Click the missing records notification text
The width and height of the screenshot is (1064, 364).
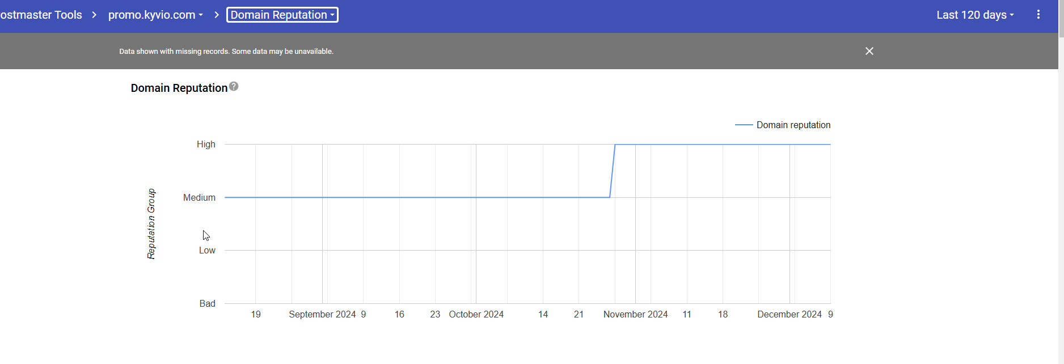pos(226,51)
